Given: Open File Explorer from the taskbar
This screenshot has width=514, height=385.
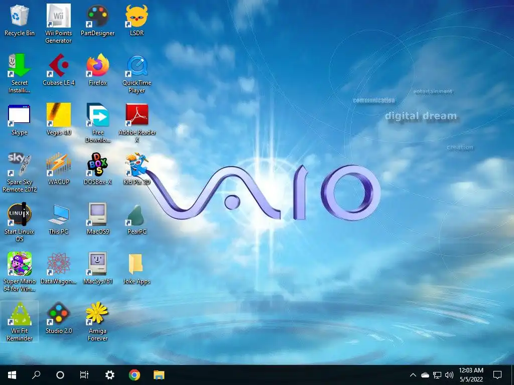Looking at the screenshot, I should pos(159,375).
